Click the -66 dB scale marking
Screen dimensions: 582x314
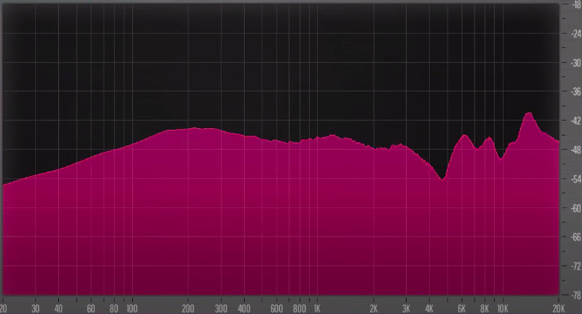[x=575, y=237]
